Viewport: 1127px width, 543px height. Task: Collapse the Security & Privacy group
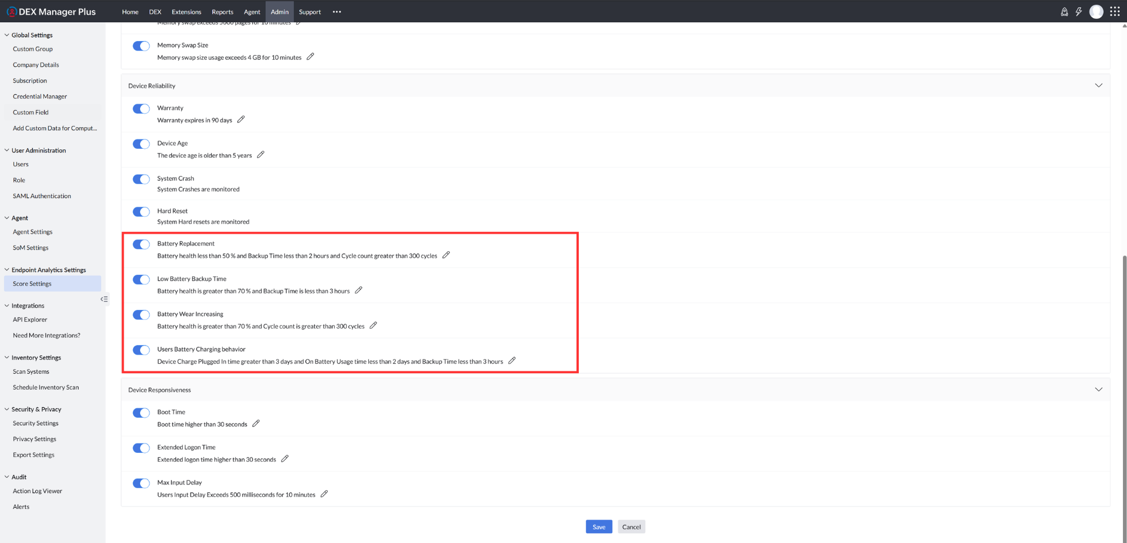click(x=7, y=409)
